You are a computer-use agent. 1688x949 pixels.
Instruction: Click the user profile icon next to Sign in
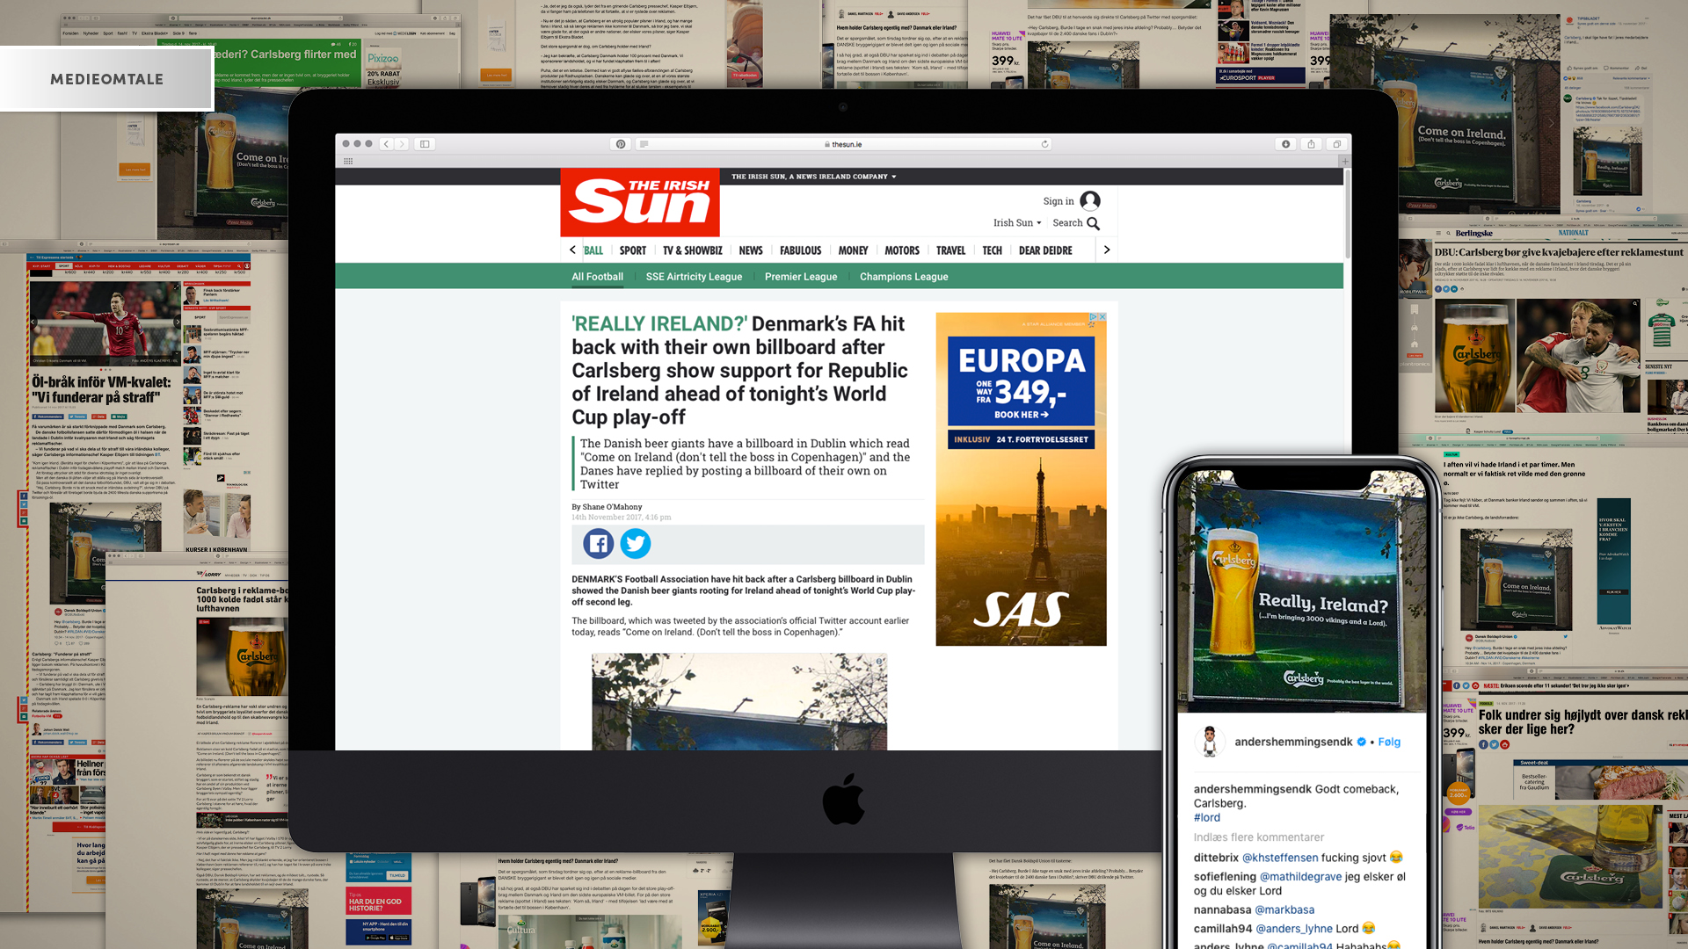pos(1090,201)
